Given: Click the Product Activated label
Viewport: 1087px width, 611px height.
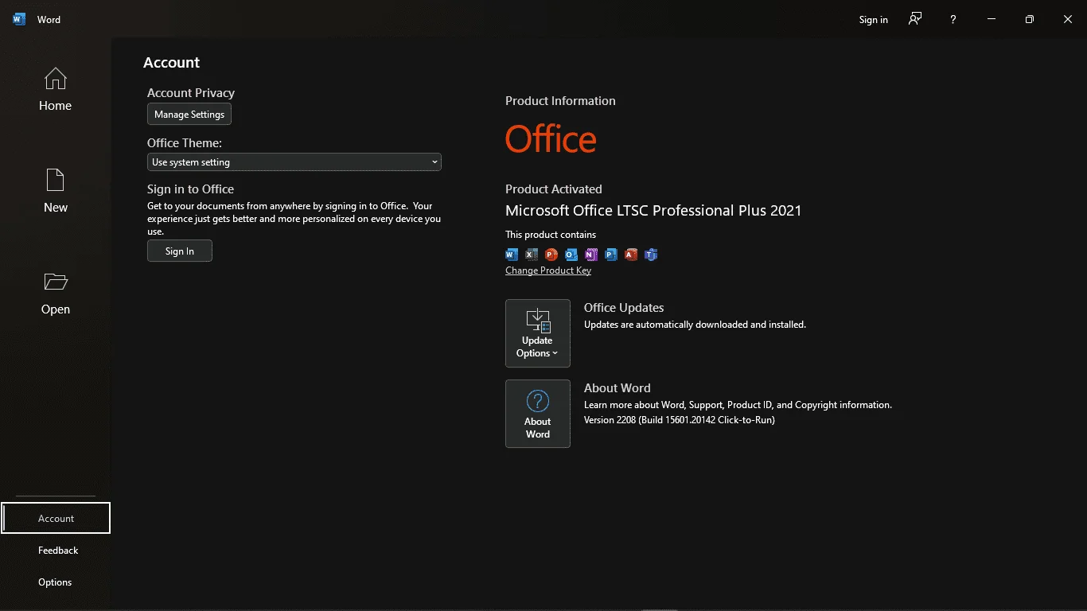Looking at the screenshot, I should [x=554, y=189].
